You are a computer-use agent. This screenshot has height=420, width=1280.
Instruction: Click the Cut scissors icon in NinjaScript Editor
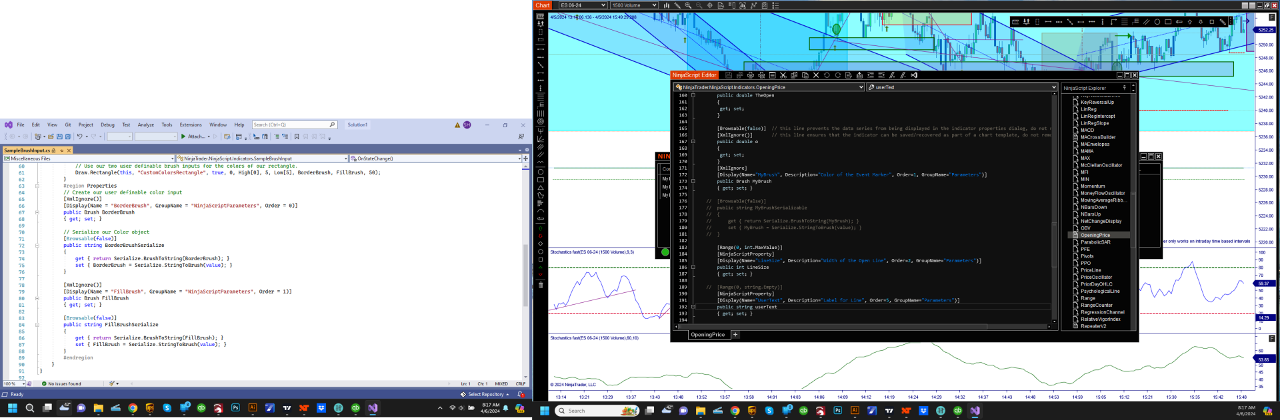[x=783, y=75]
